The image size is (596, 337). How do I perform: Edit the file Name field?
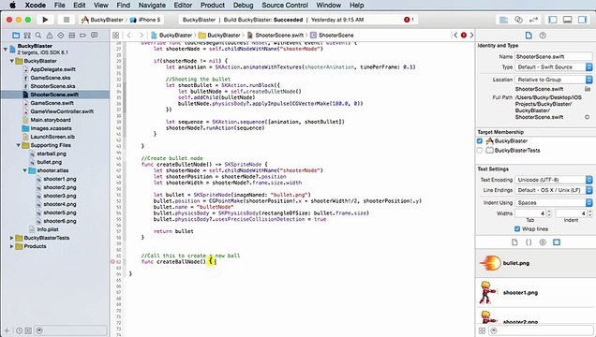tap(554, 56)
